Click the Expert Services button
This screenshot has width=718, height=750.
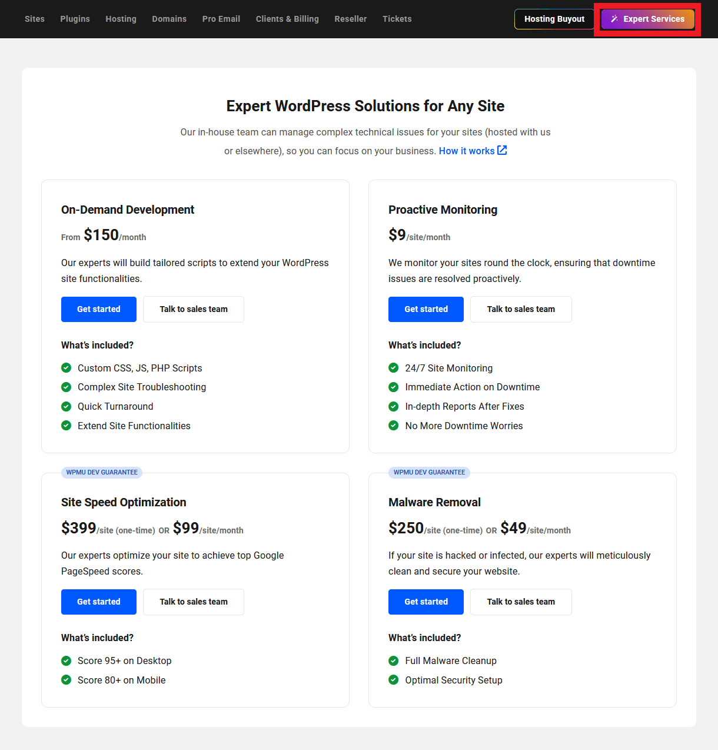pyautogui.click(x=647, y=19)
